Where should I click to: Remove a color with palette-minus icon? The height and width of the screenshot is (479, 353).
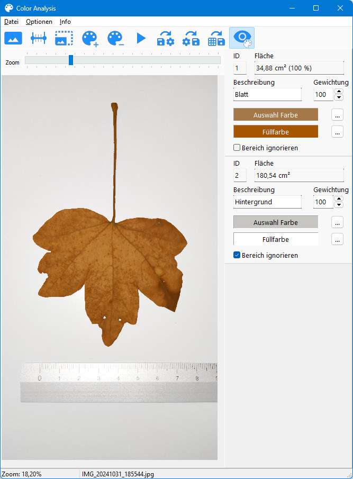[x=115, y=38]
